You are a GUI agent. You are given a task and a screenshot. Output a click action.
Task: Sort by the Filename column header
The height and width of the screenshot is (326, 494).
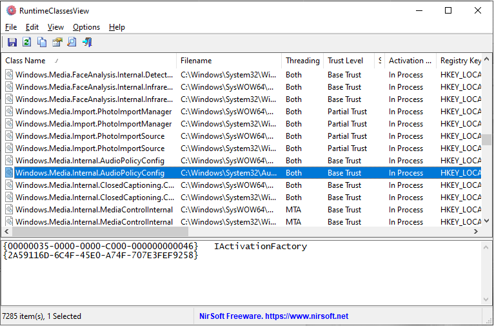coord(229,61)
